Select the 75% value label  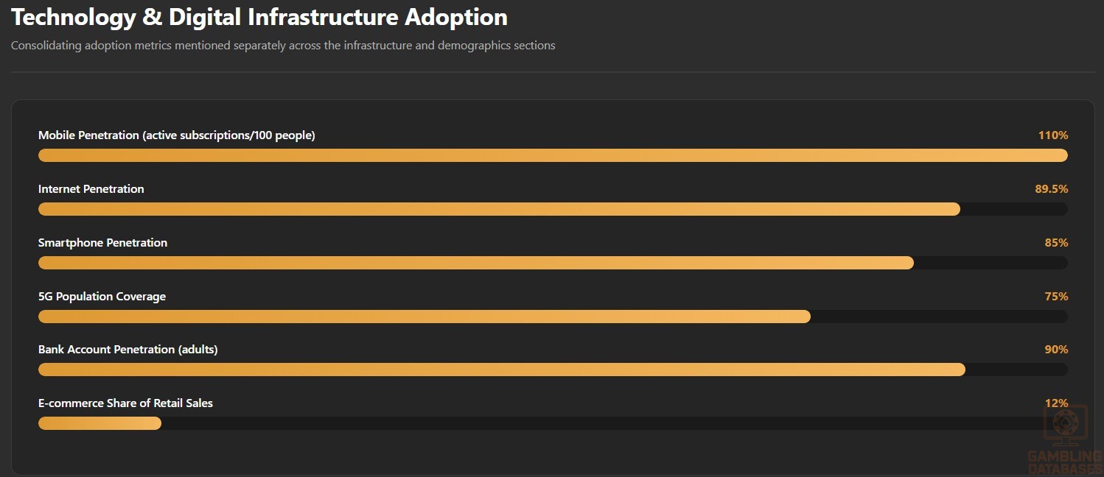click(x=1056, y=297)
